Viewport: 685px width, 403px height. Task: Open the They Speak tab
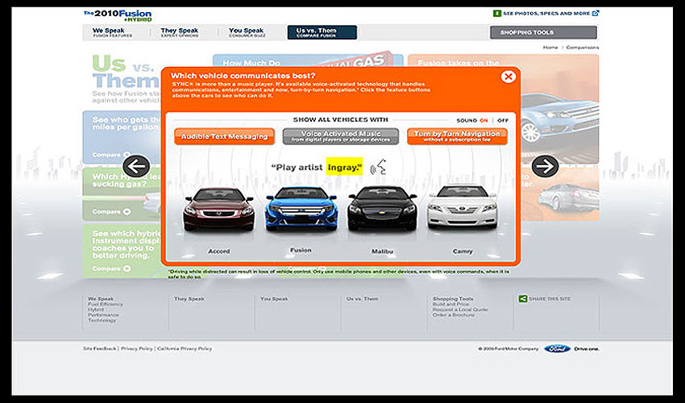point(180,32)
